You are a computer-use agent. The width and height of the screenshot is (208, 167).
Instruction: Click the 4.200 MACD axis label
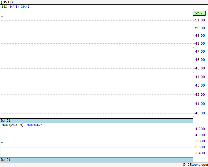pyautogui.click(x=200, y=129)
